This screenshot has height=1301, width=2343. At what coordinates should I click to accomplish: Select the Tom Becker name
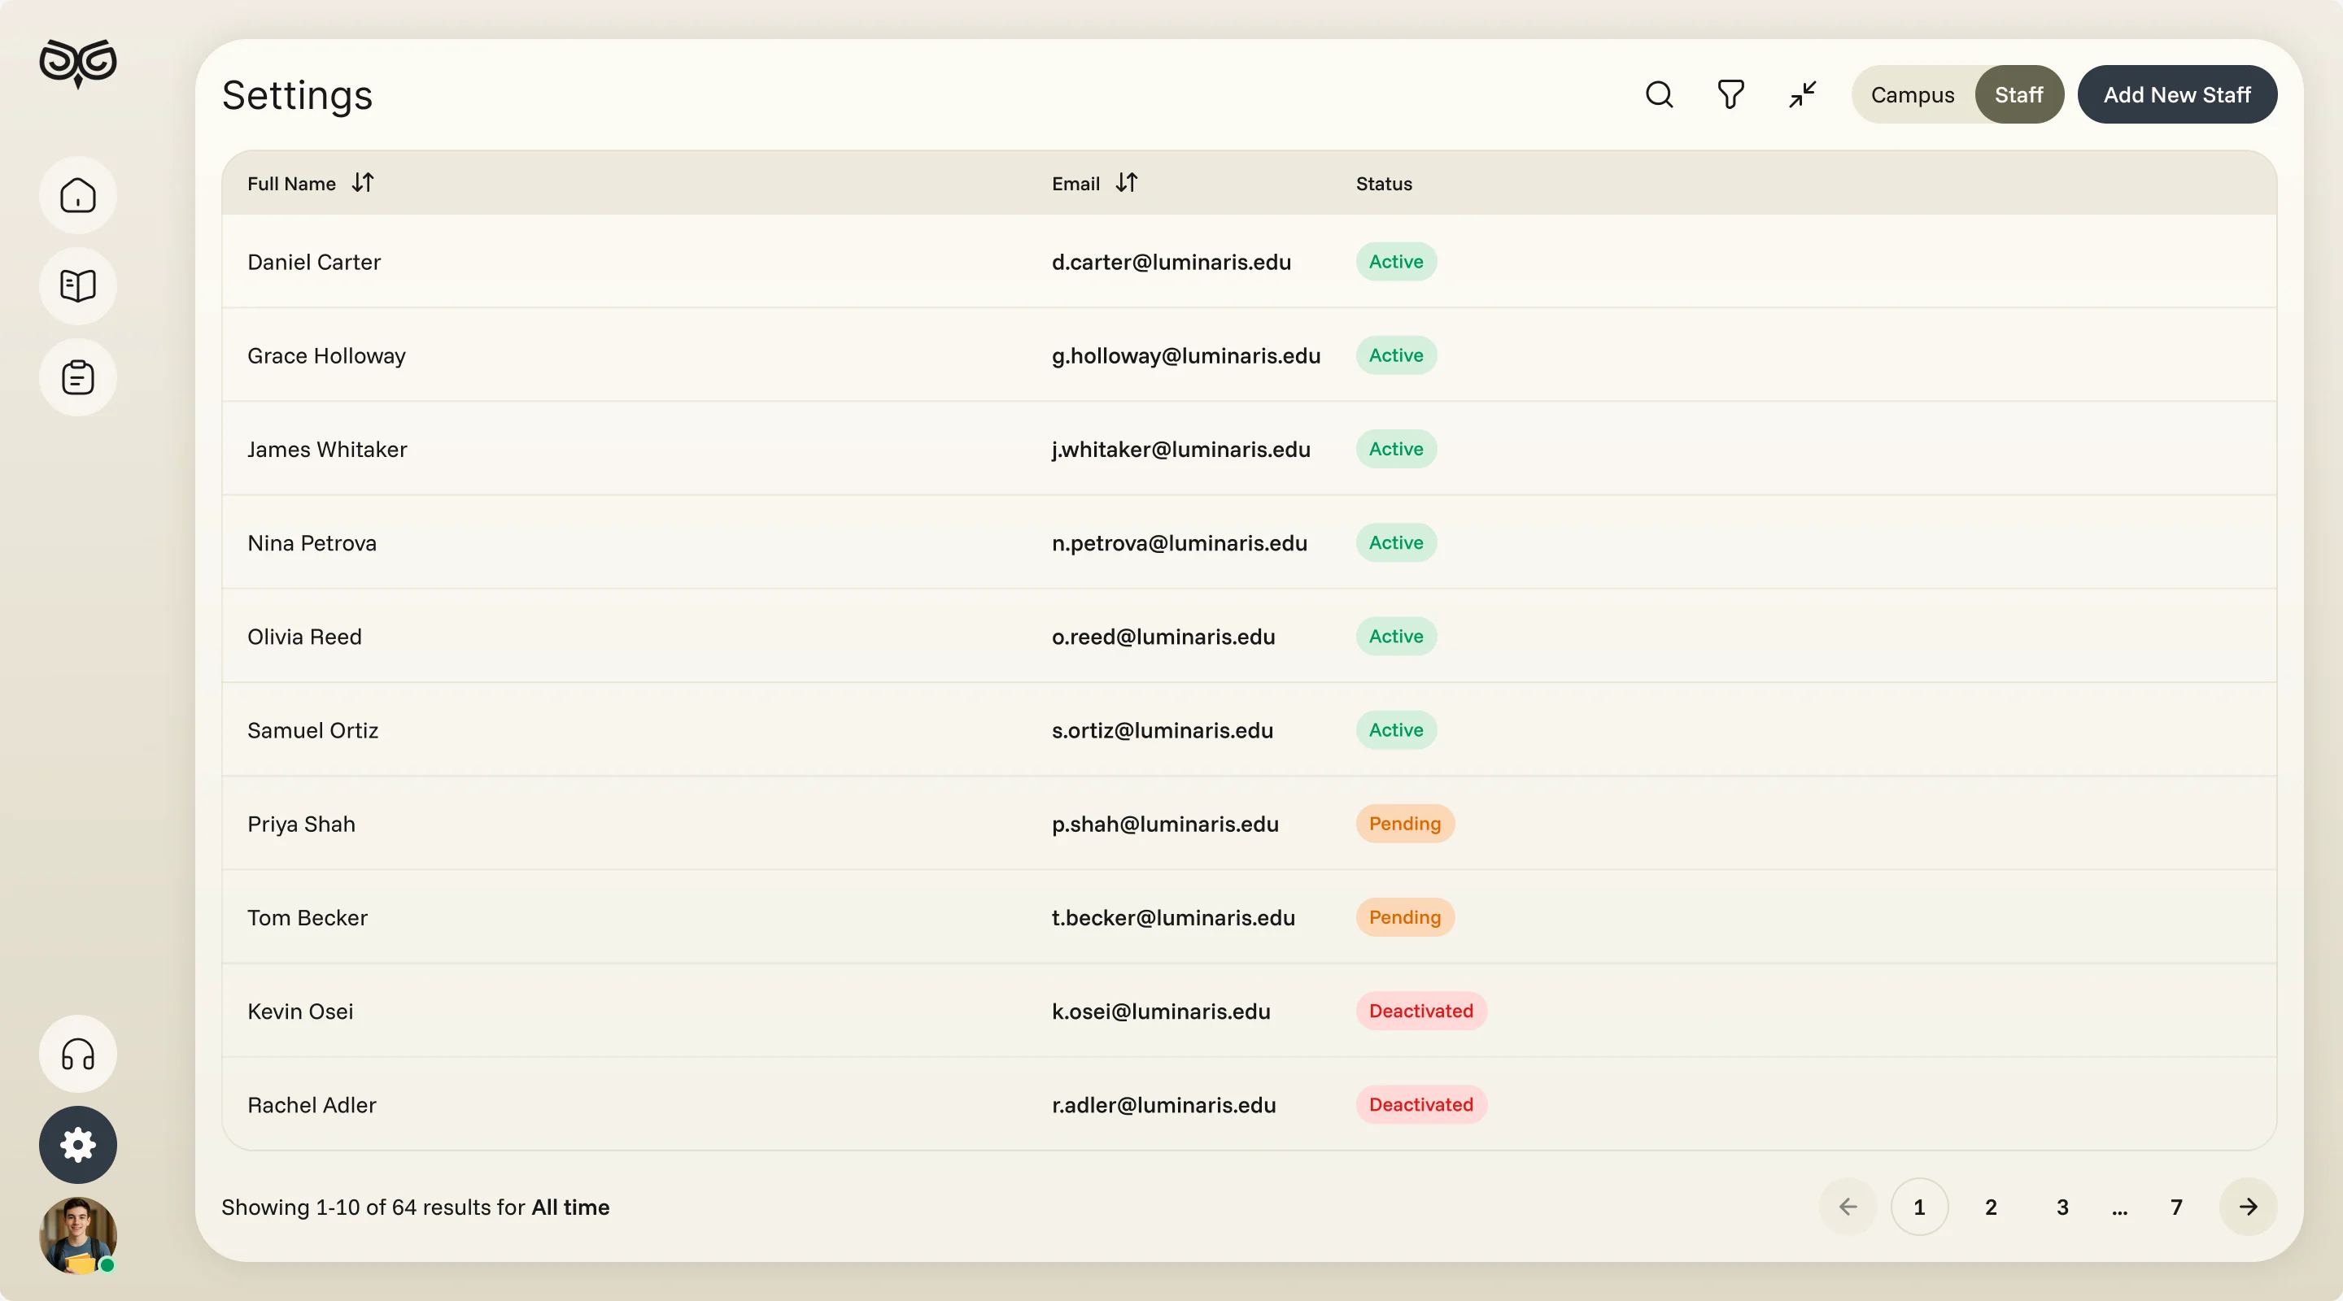click(308, 917)
